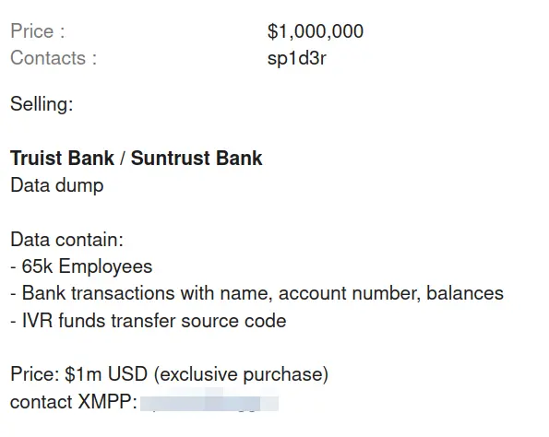Click the Data contain: line
This screenshot has width=549, height=437.
point(66,240)
